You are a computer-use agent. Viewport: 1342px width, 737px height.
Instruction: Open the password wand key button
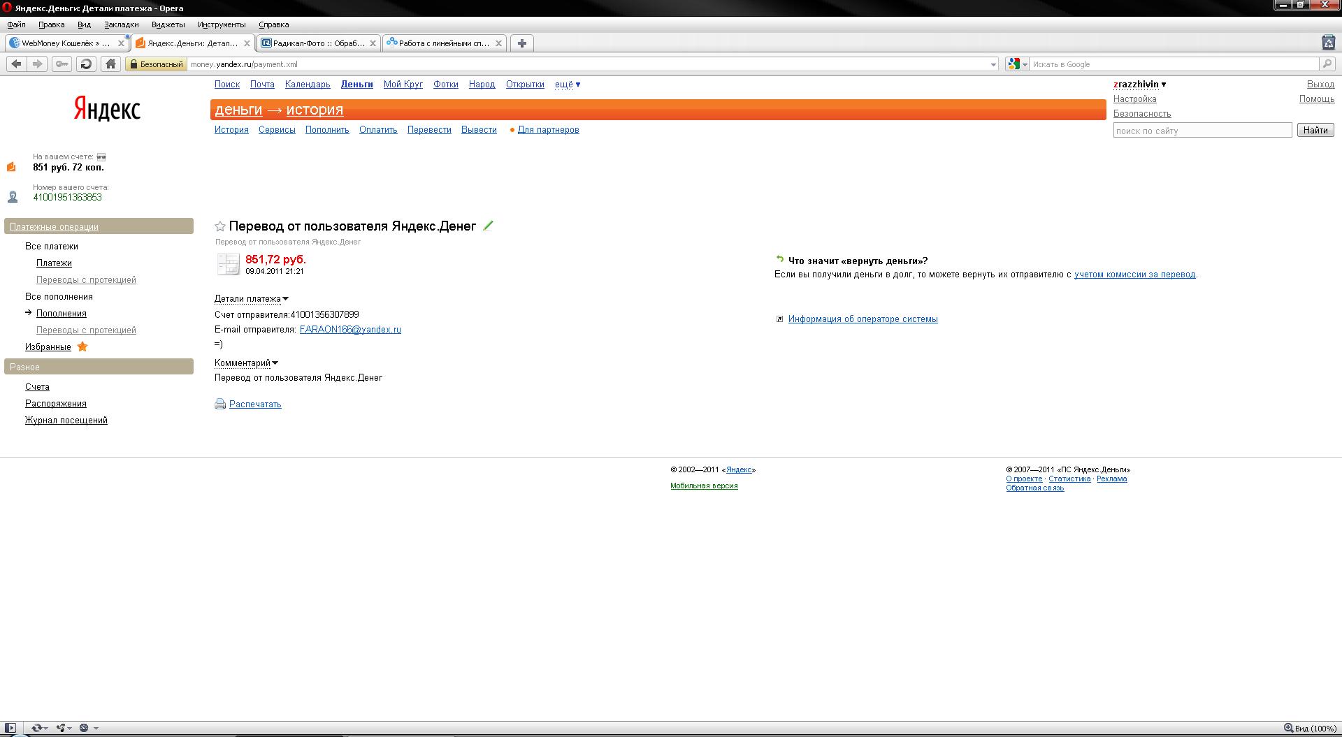(x=62, y=64)
